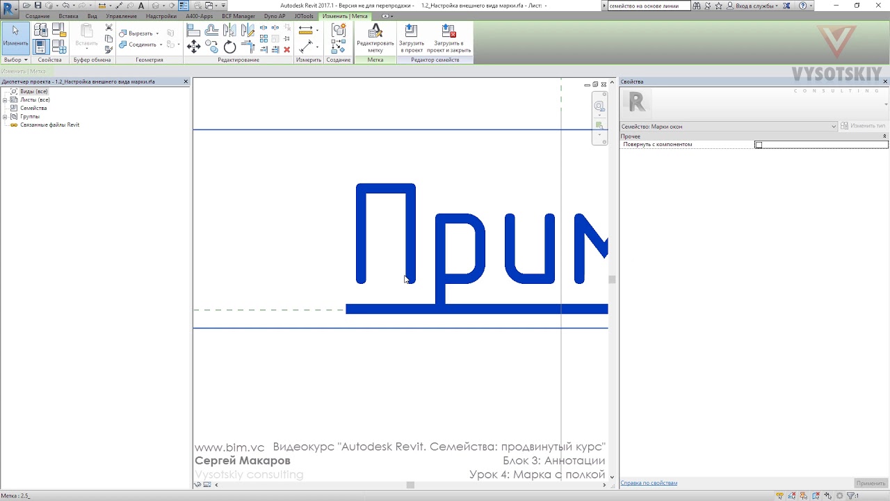
Task: Click Mirror - Draw Axis icon
Action: (x=248, y=29)
